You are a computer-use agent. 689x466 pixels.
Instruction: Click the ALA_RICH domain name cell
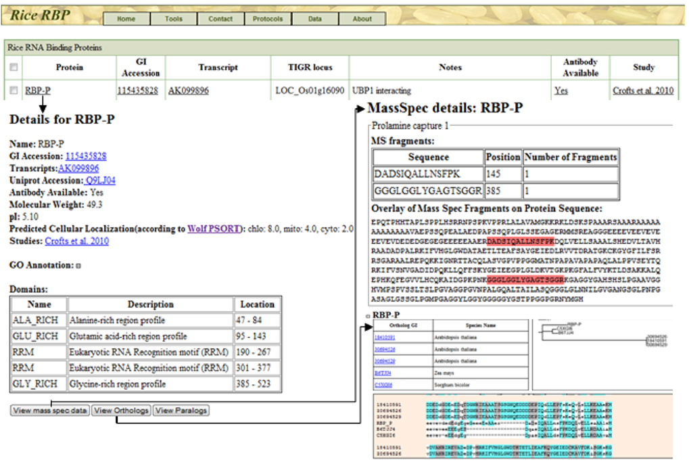pos(39,321)
